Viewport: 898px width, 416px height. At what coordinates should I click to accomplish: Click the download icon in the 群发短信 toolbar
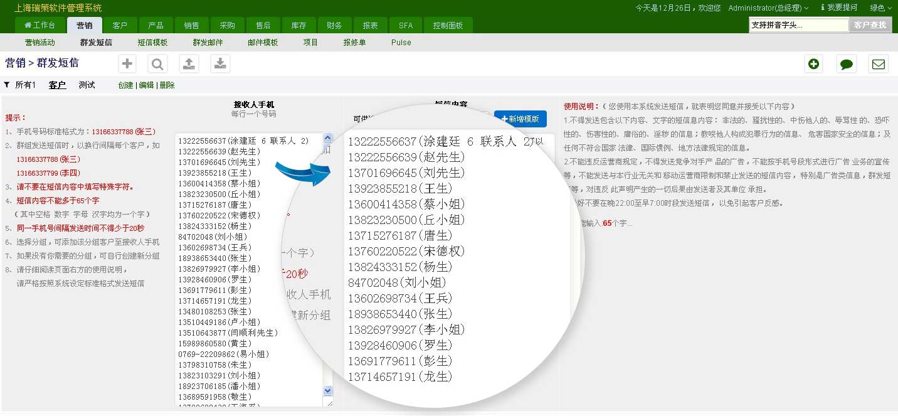(220, 63)
